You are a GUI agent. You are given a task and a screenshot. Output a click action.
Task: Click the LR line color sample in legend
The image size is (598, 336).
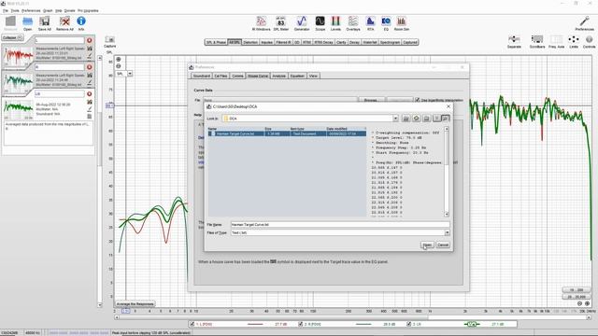[x=472, y=324]
